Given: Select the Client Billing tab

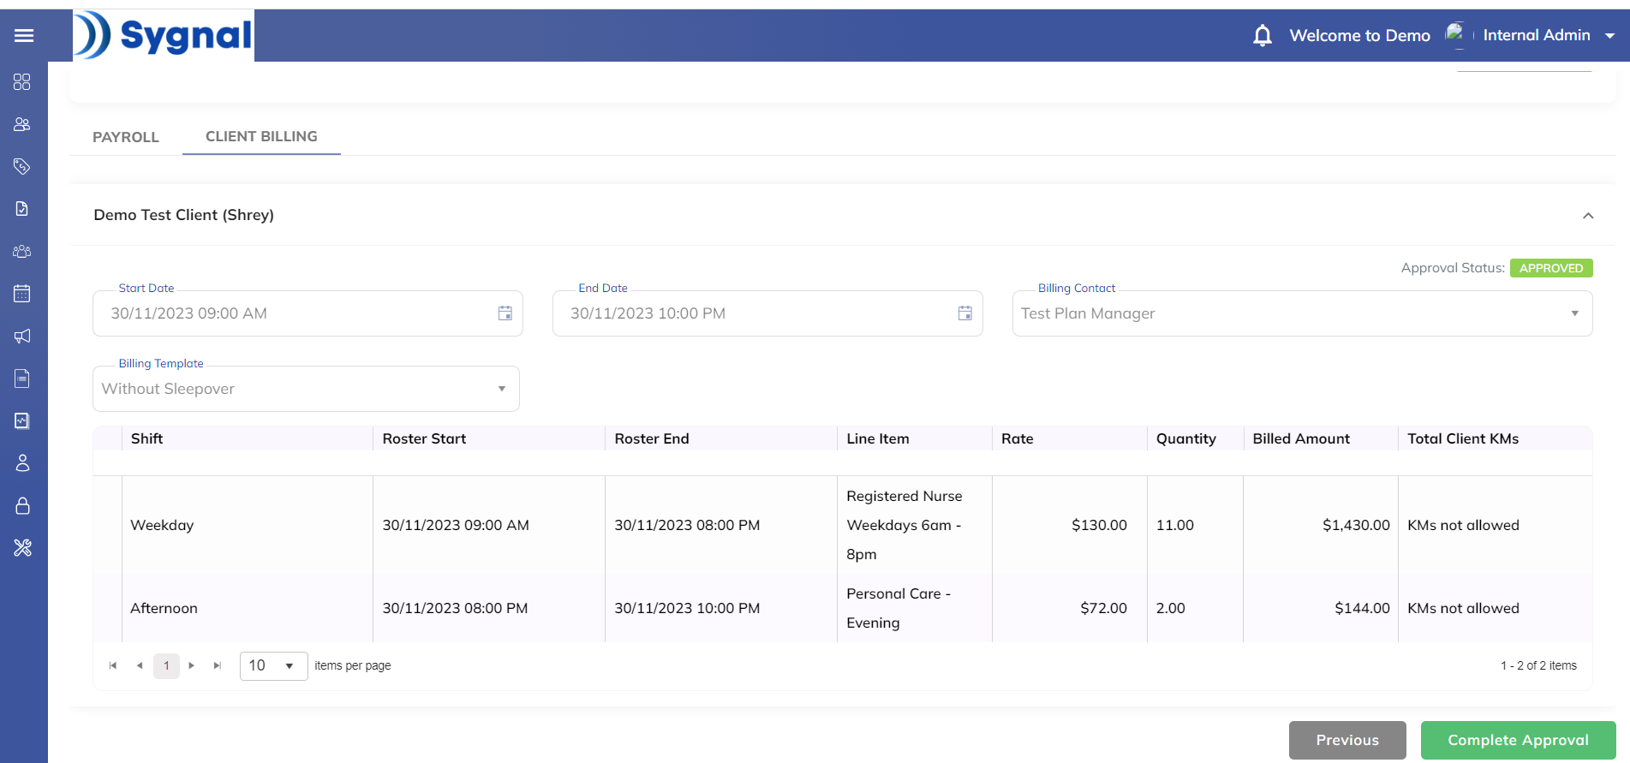Looking at the screenshot, I should (261, 136).
